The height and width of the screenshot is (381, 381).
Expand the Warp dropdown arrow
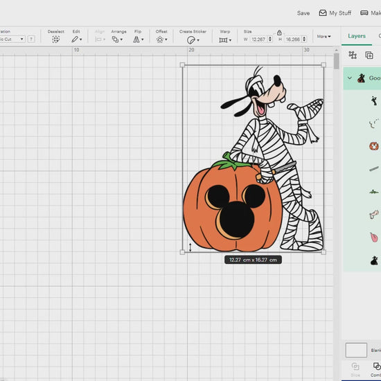coord(230,40)
